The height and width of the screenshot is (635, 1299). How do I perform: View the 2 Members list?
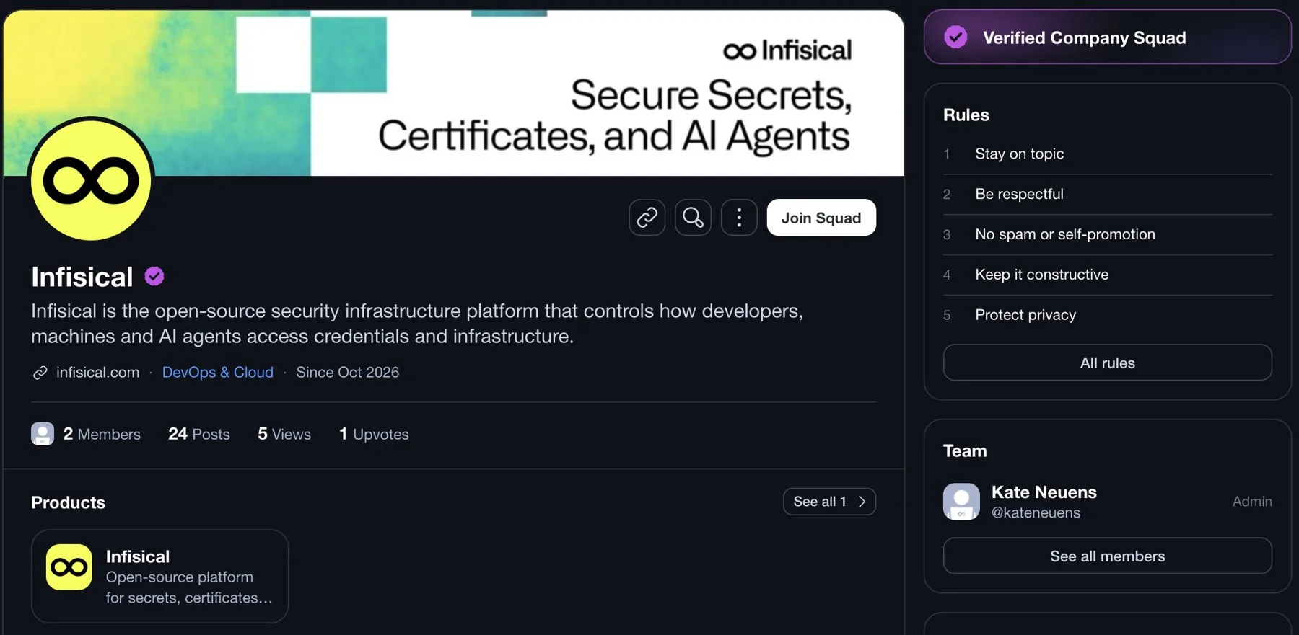tap(102, 434)
